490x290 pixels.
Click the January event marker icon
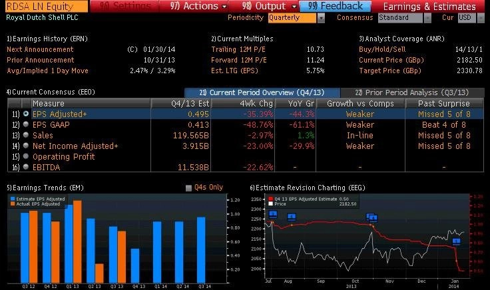click(457, 241)
